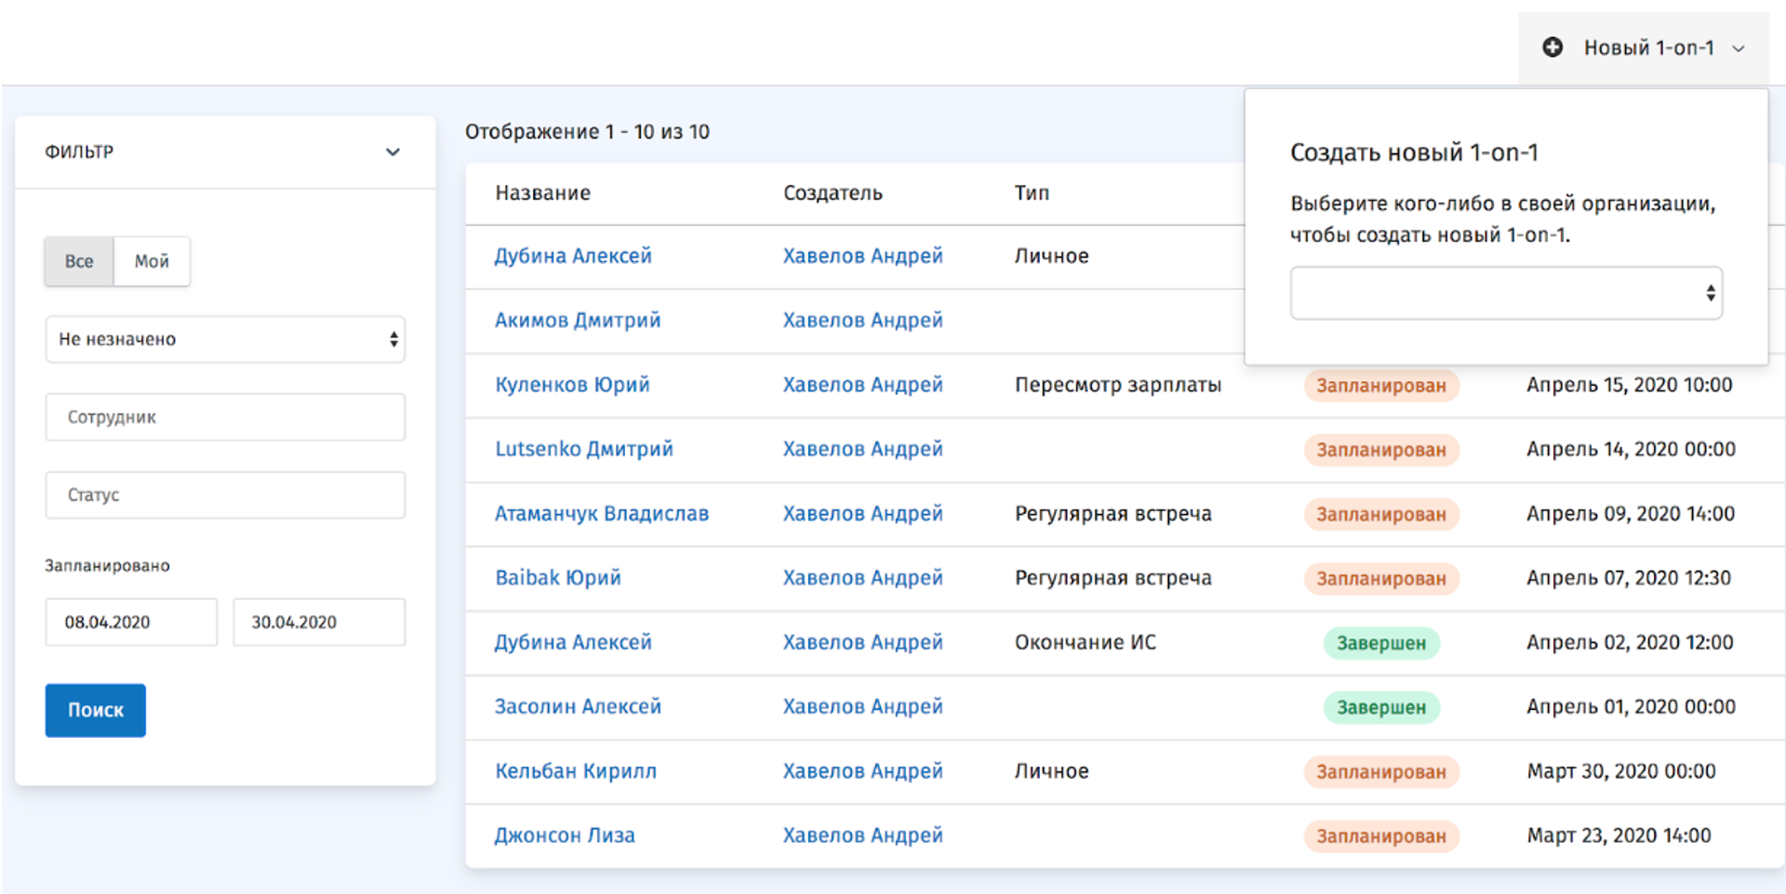Open the Засолин Алексей meeting link
1786x894 pixels.
(x=578, y=706)
